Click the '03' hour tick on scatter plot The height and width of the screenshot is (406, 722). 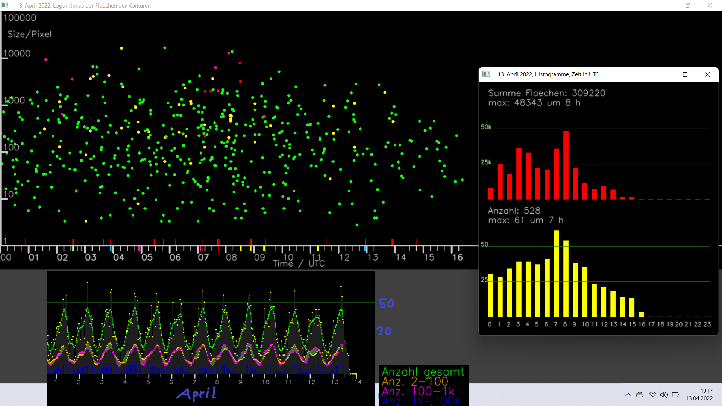[91, 257]
